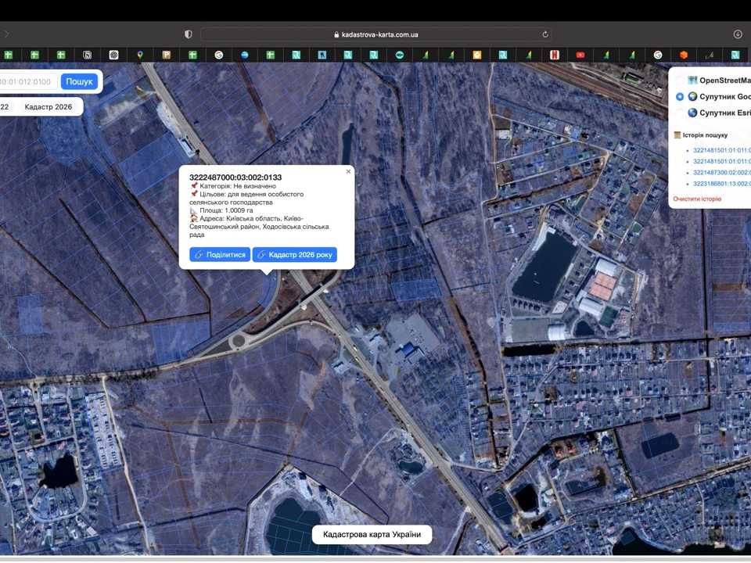Close the parcel info popup
This screenshot has width=751, height=563.
pyautogui.click(x=348, y=171)
